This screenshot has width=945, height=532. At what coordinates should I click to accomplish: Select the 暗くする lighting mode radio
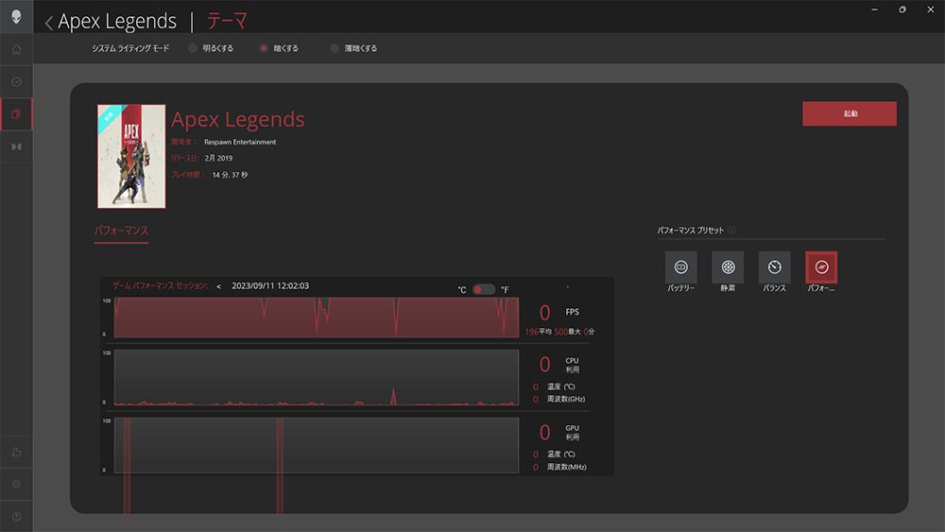click(x=265, y=48)
